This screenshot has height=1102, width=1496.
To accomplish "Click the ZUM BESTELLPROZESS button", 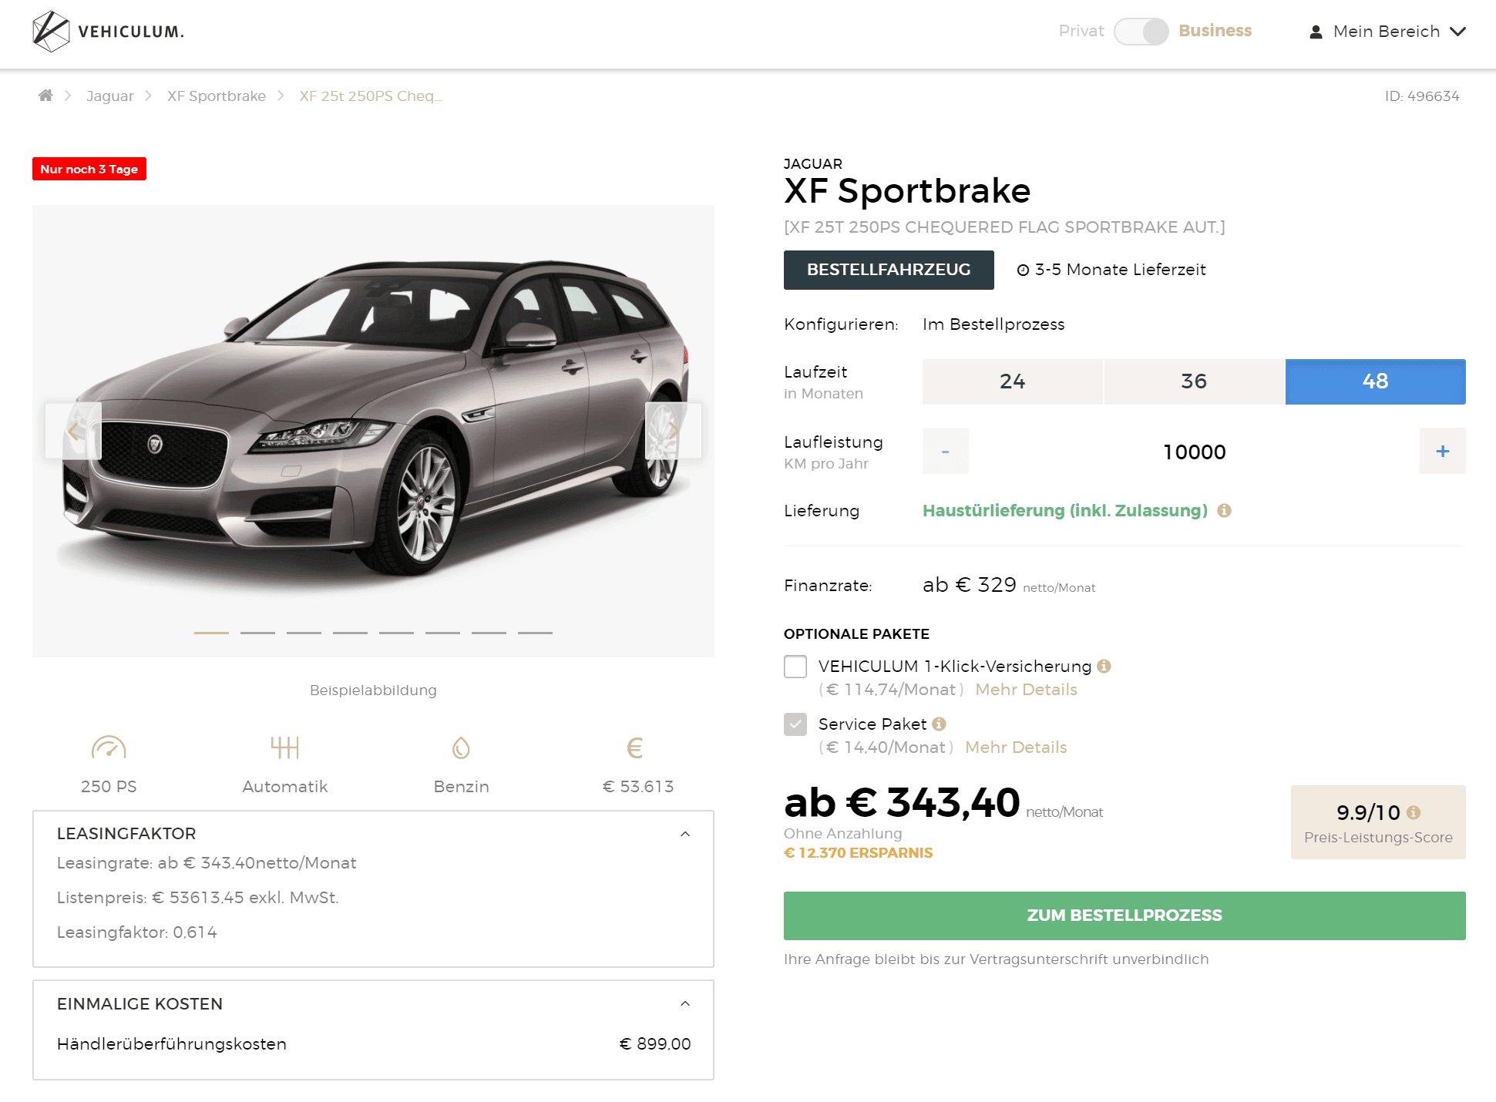I will click(x=1124, y=916).
